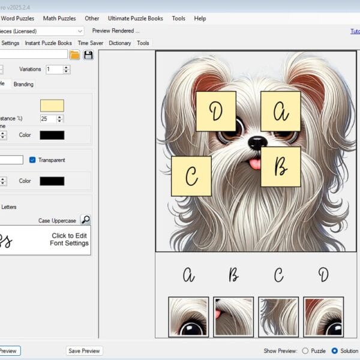
Task: Click the floppy disk save icon
Action: [x=88, y=55]
